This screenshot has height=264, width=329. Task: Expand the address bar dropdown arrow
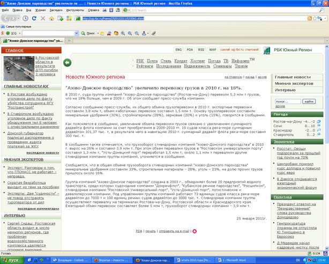pyautogui.click(x=325, y=18)
